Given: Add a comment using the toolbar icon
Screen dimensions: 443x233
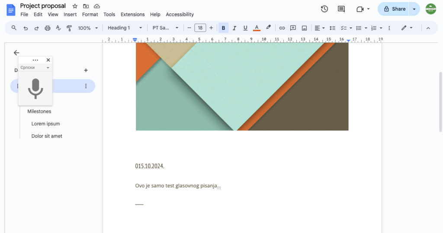Looking at the screenshot, I should coord(293,28).
